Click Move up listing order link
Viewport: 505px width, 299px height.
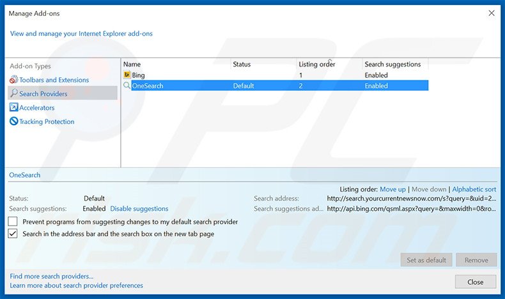(x=392, y=189)
